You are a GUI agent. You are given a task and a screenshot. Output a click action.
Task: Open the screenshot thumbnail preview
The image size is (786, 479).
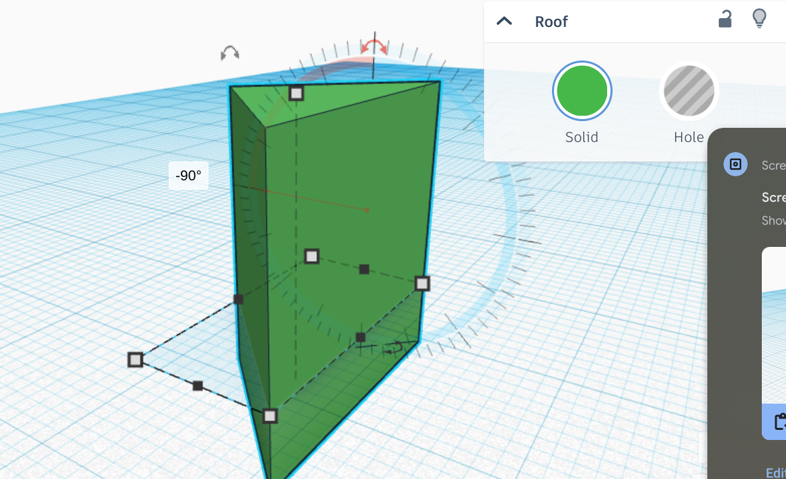click(x=774, y=325)
